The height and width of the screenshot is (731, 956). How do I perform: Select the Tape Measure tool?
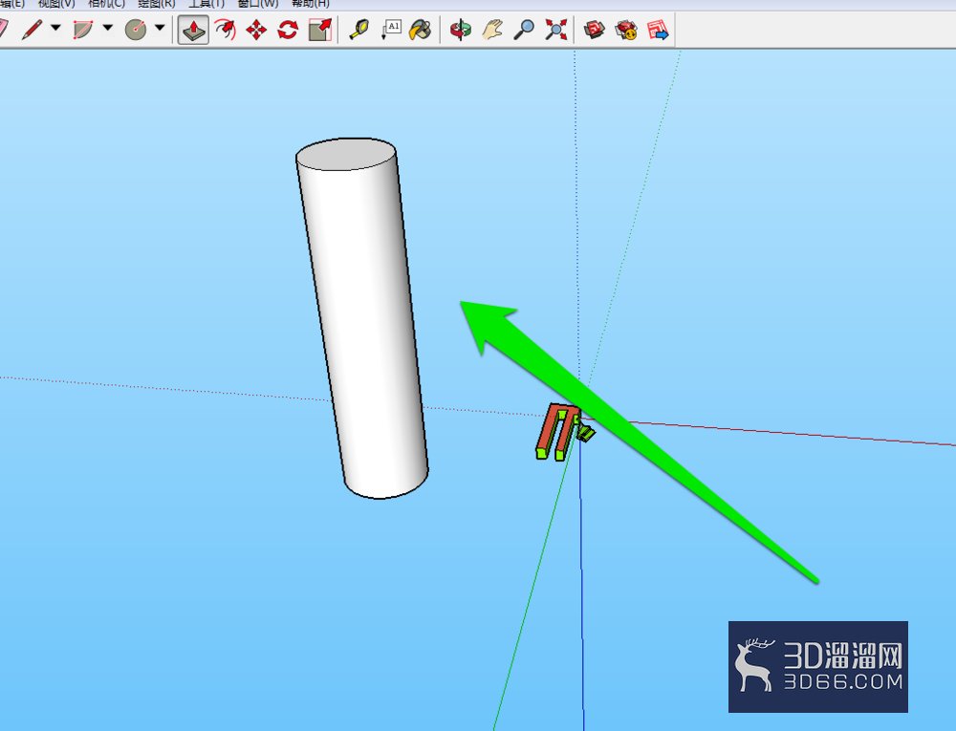coord(359,30)
